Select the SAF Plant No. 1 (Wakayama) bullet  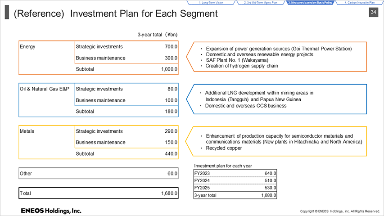click(x=237, y=60)
